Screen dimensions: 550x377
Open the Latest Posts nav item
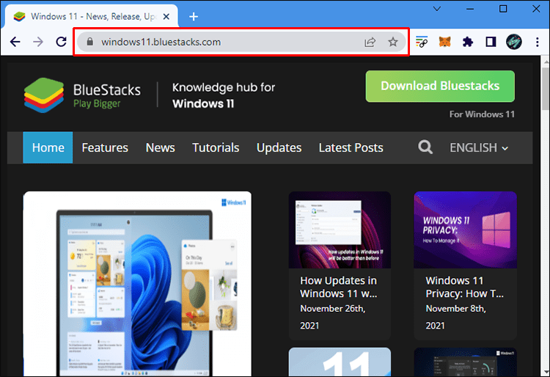pyautogui.click(x=351, y=147)
